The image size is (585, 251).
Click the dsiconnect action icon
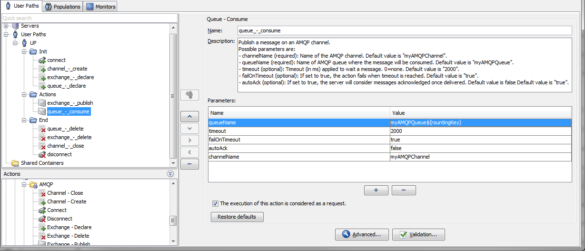42,154
